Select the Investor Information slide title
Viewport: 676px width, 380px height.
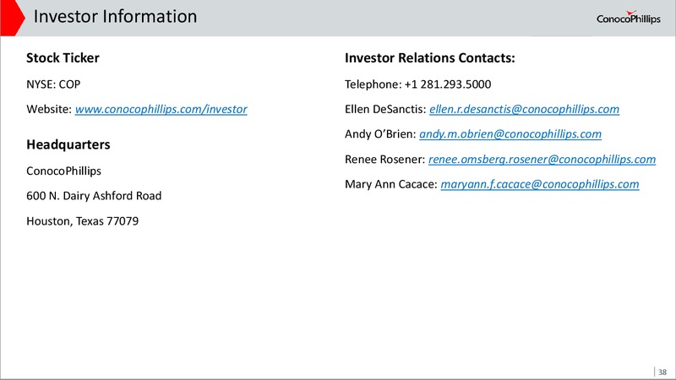pos(115,17)
